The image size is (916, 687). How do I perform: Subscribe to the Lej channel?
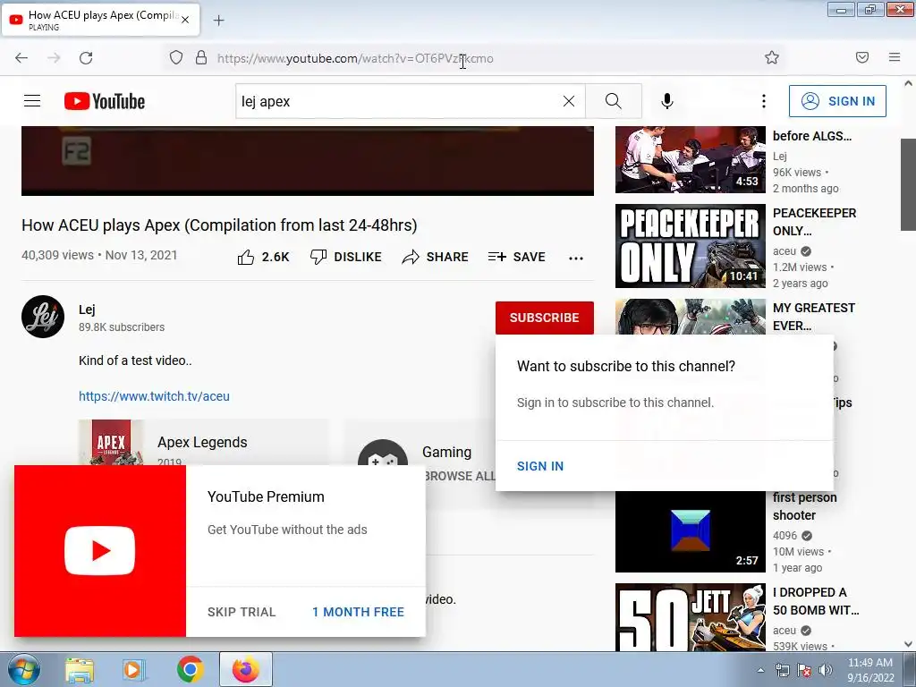tap(545, 318)
